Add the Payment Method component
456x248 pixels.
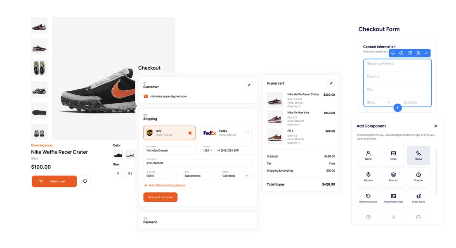click(x=393, y=198)
